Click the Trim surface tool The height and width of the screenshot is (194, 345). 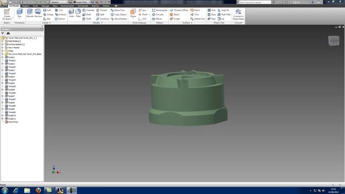click(x=195, y=15)
